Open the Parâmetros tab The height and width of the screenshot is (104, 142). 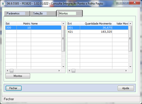(17, 13)
